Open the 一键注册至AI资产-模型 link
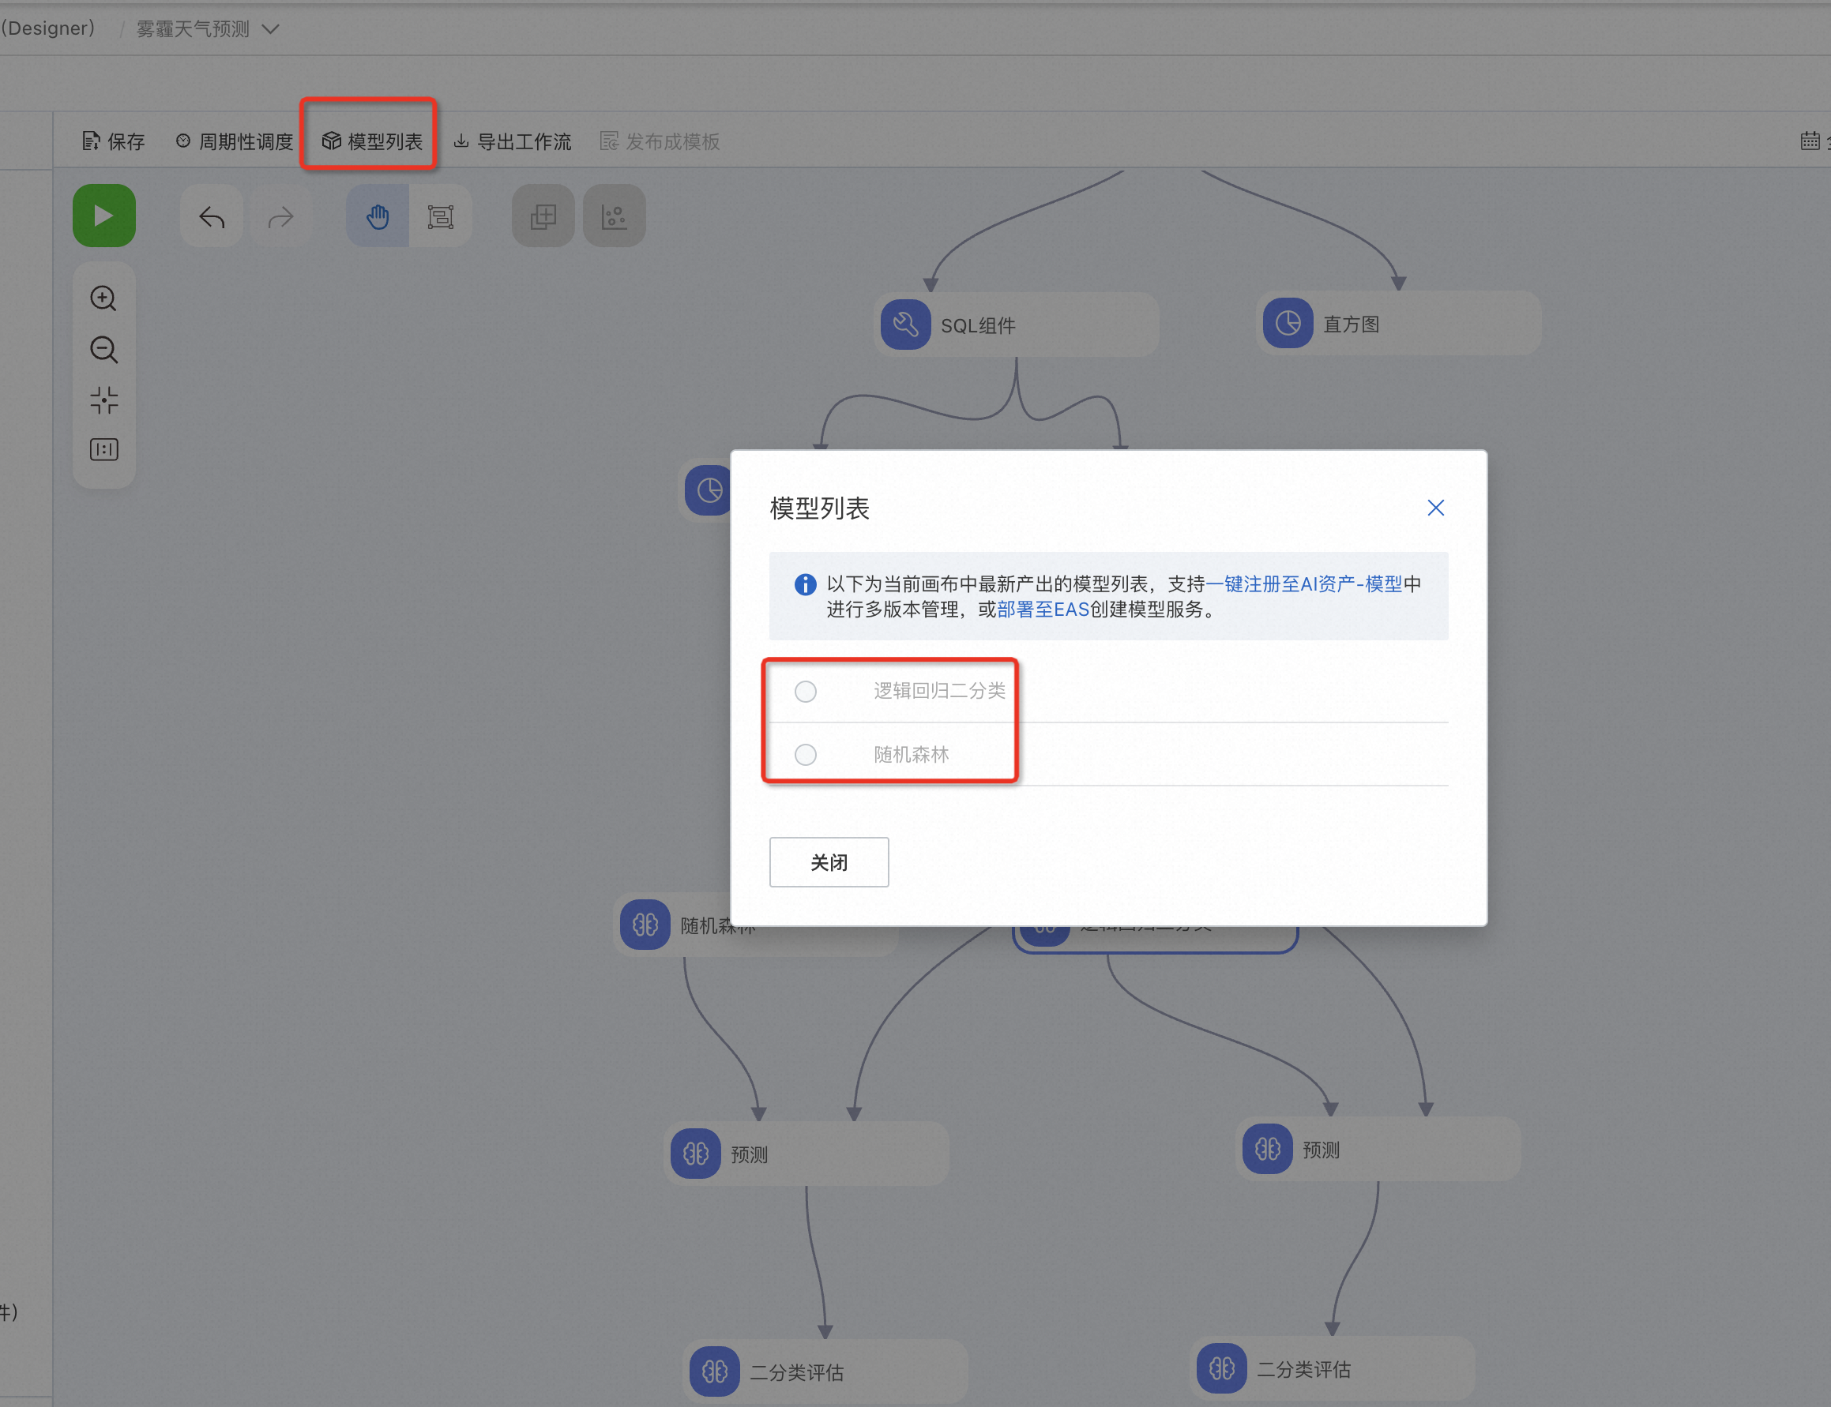Viewport: 1831px width, 1407px height. 1304,583
